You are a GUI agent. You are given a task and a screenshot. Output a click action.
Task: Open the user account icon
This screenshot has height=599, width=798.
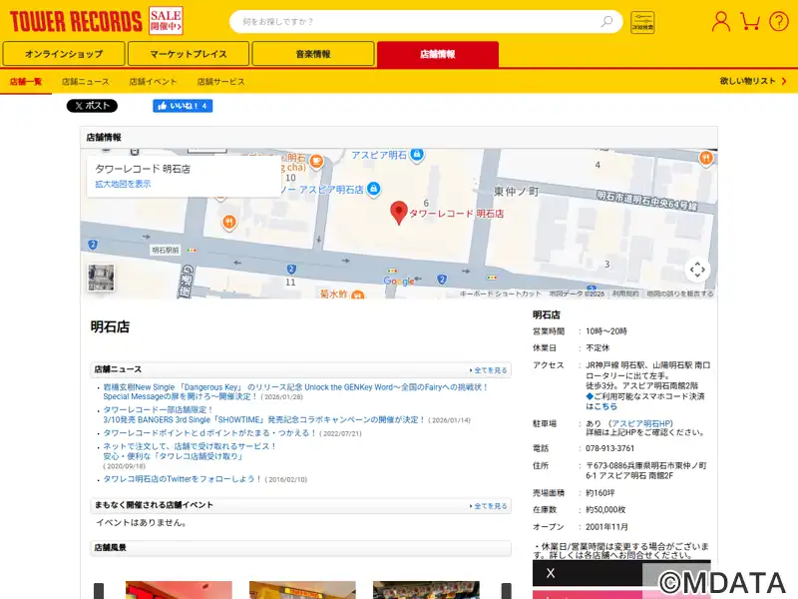(720, 21)
